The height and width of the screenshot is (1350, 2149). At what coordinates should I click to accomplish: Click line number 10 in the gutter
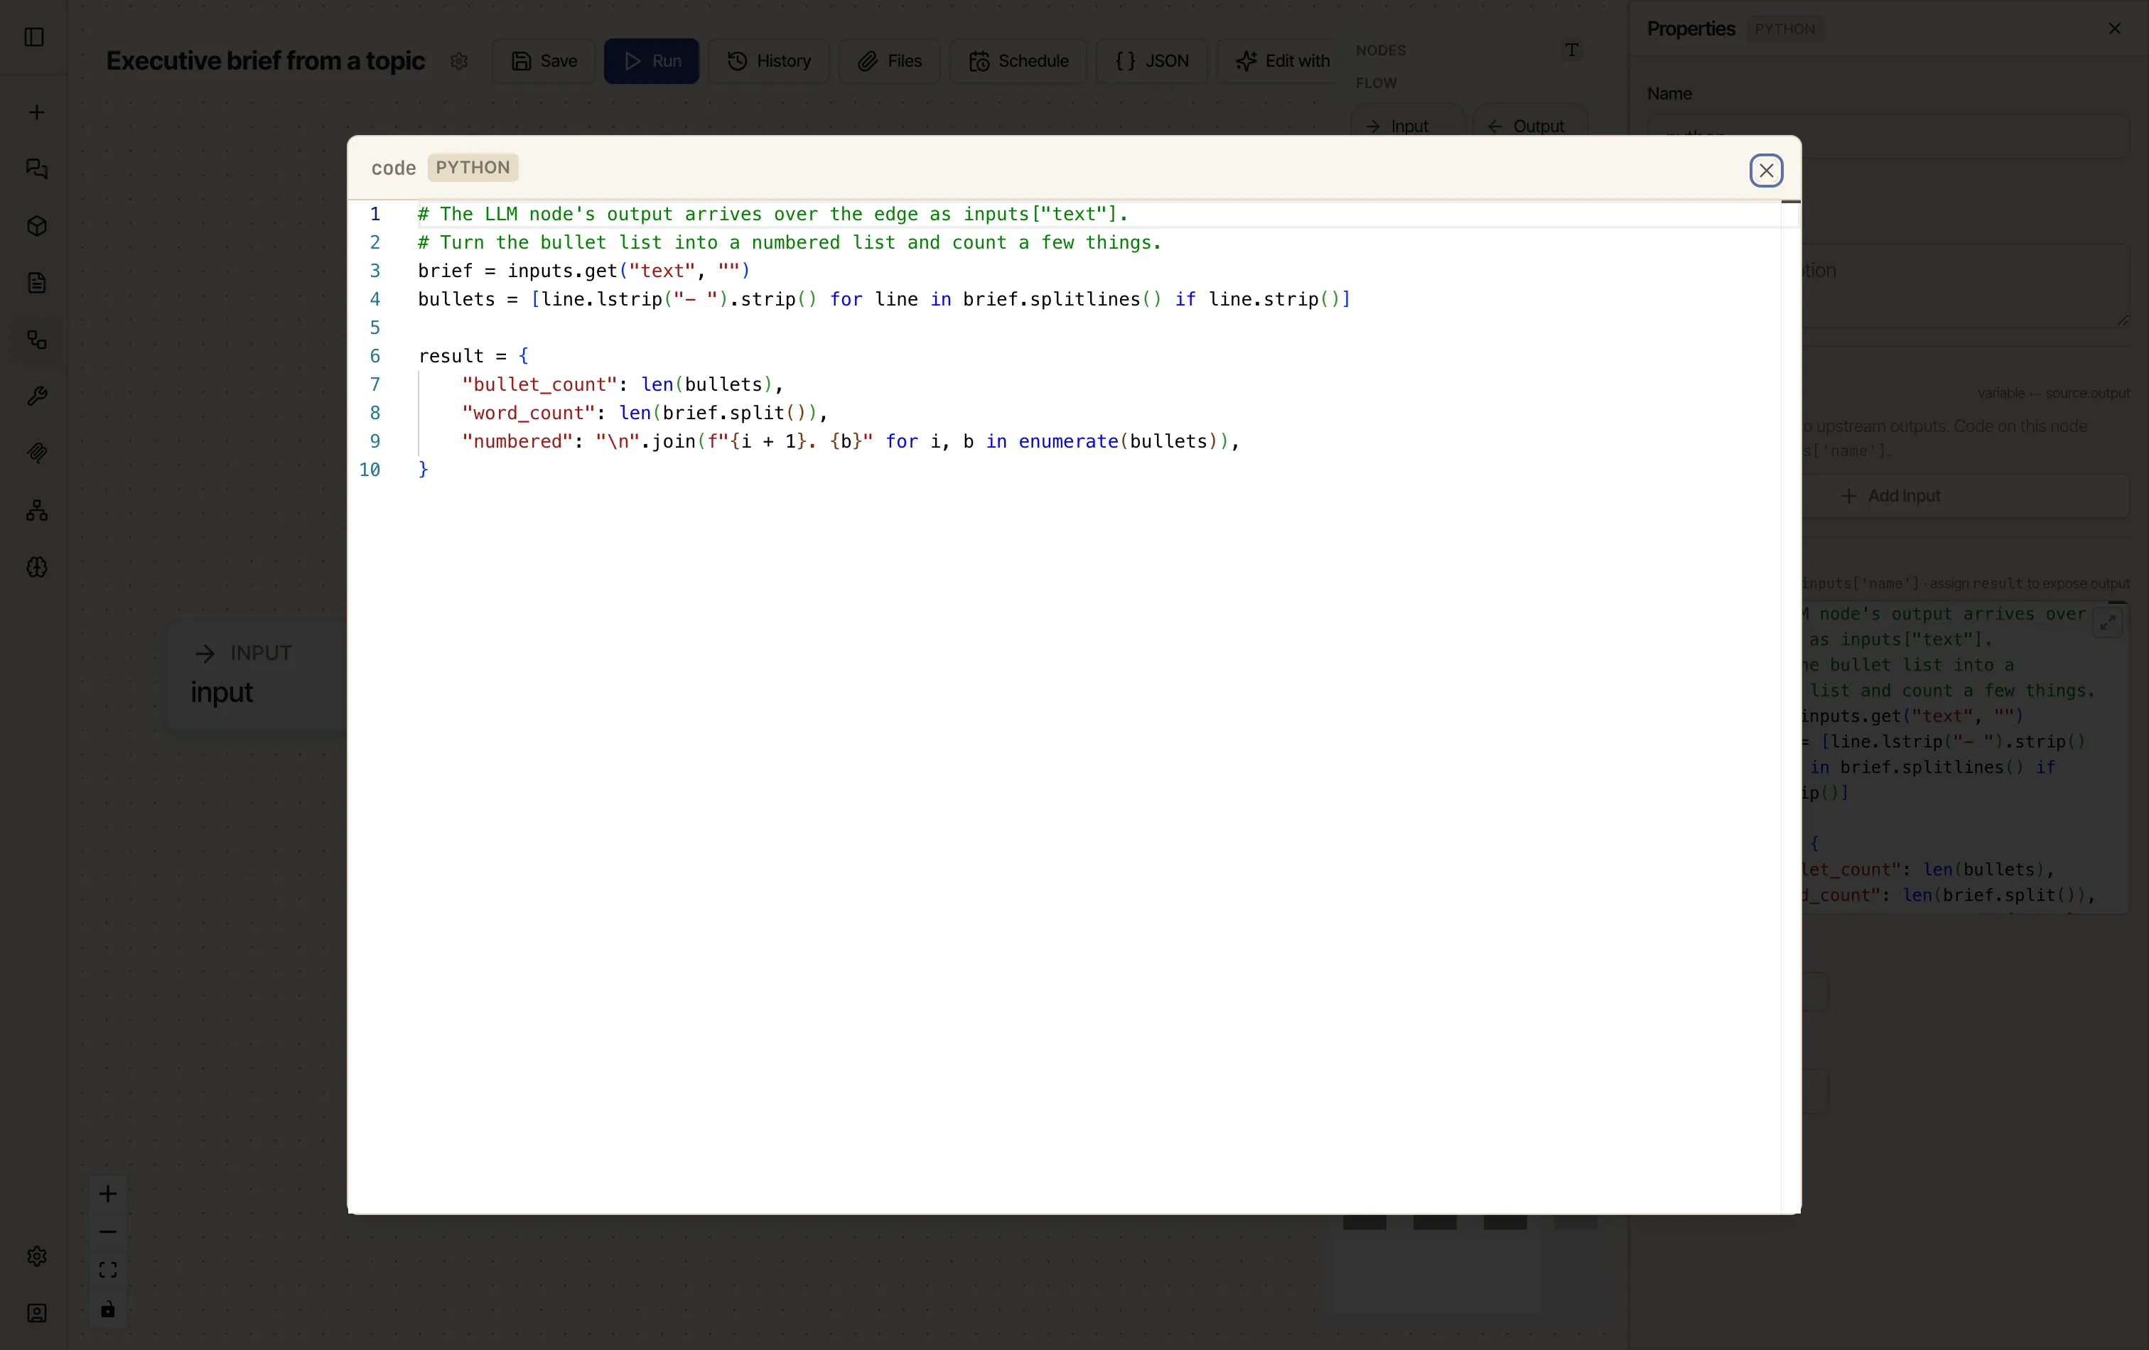[x=370, y=470]
